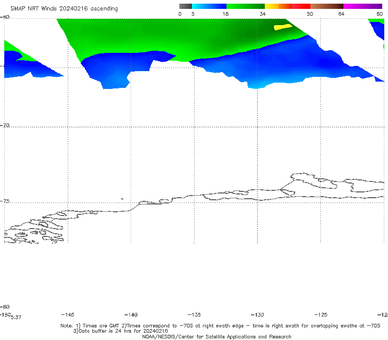Click the swath time label '5:37'
The image size is (388, 340).
pyautogui.click(x=16, y=318)
